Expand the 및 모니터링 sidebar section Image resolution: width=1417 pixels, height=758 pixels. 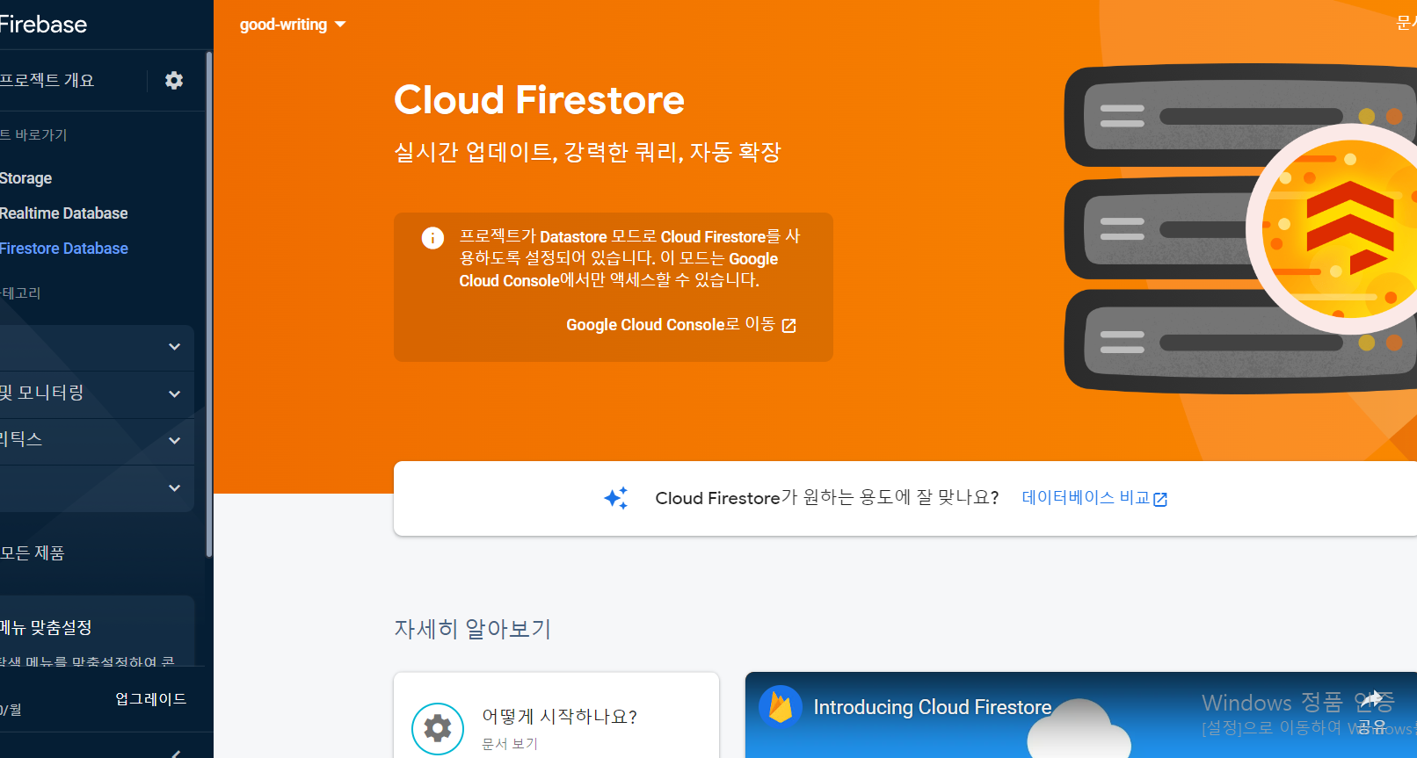97,393
